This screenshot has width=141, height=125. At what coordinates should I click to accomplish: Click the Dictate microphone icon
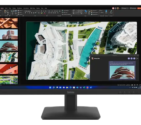pyautogui.click(x=106, y=12)
